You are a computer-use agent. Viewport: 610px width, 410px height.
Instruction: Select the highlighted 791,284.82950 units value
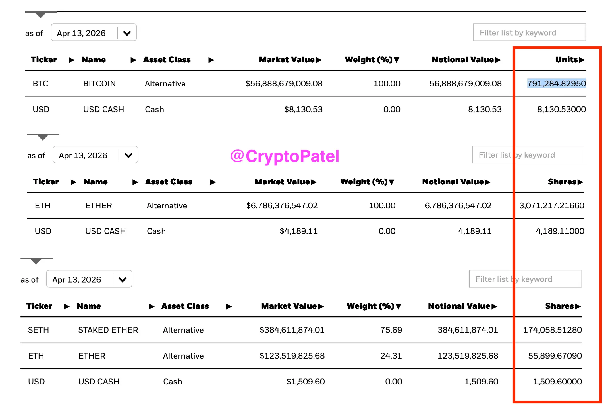pyautogui.click(x=557, y=83)
